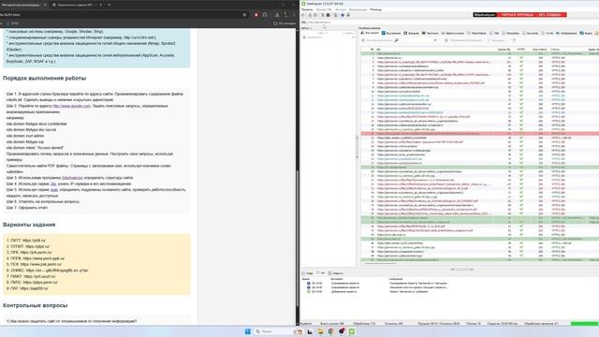
Task: Open the ОНИКС variant link
Action: point(57,271)
